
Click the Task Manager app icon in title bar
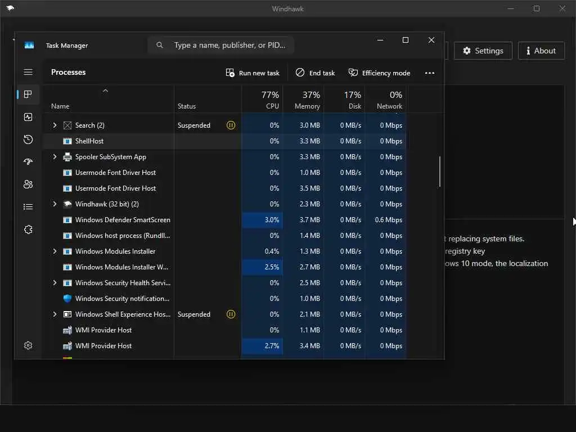29,45
